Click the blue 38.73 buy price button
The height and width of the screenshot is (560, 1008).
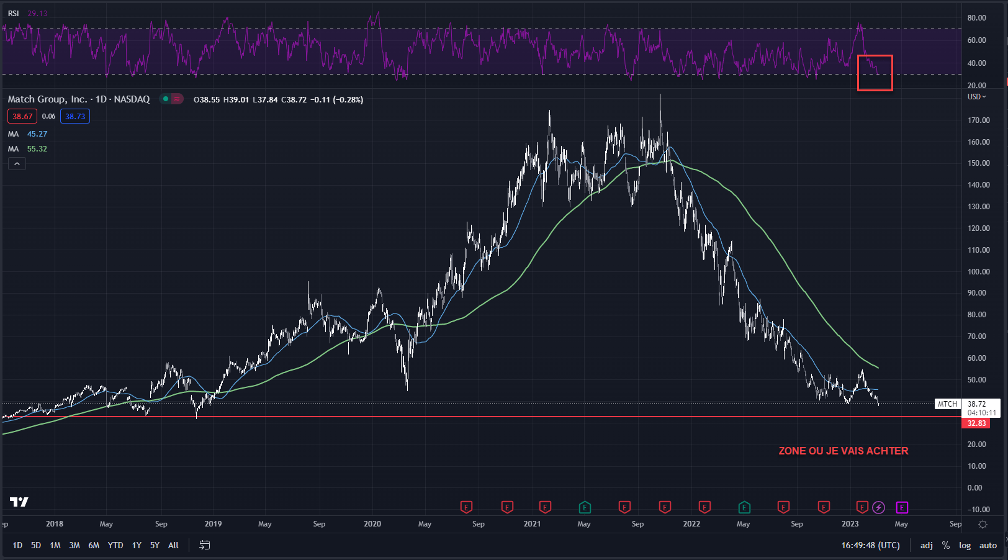coord(75,116)
